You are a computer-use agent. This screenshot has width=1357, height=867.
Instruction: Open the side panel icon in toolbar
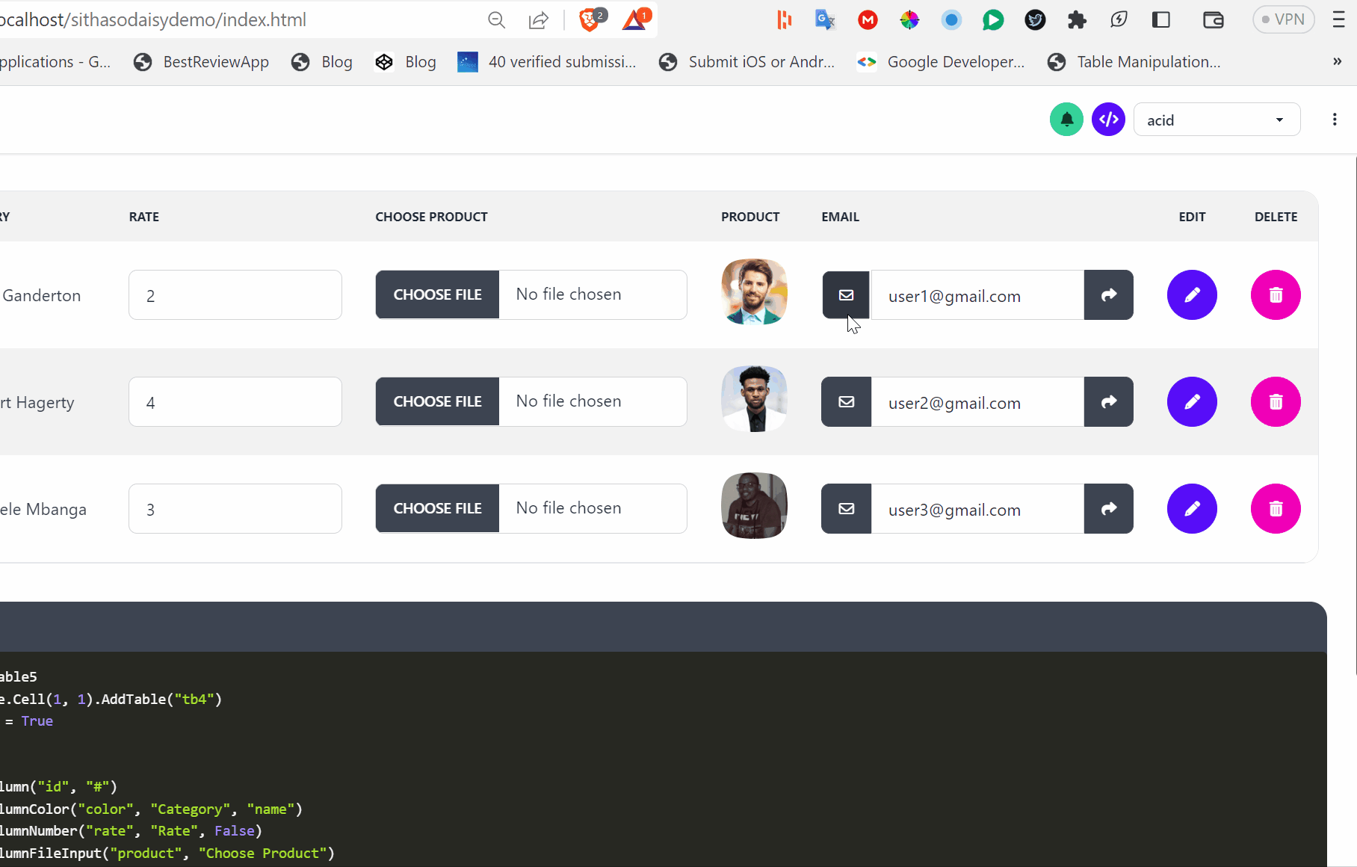1161,20
